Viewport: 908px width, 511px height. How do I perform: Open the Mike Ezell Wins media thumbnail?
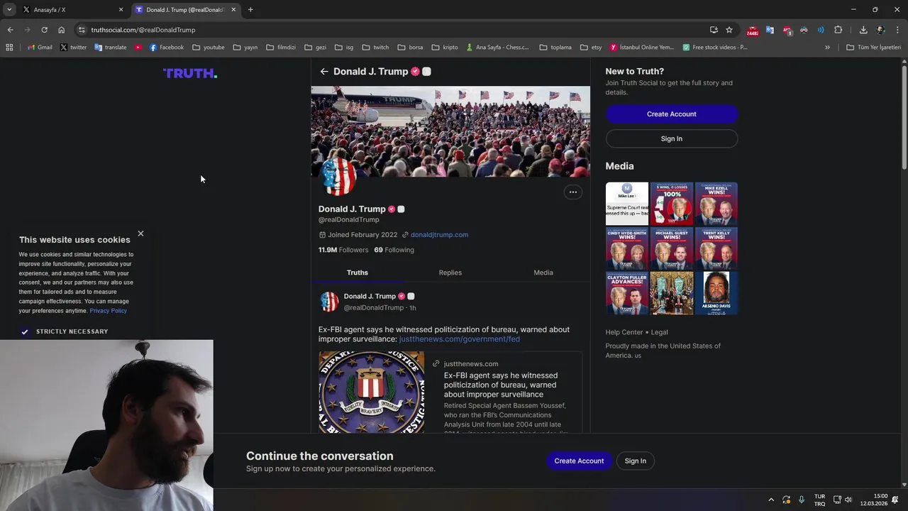click(716, 204)
